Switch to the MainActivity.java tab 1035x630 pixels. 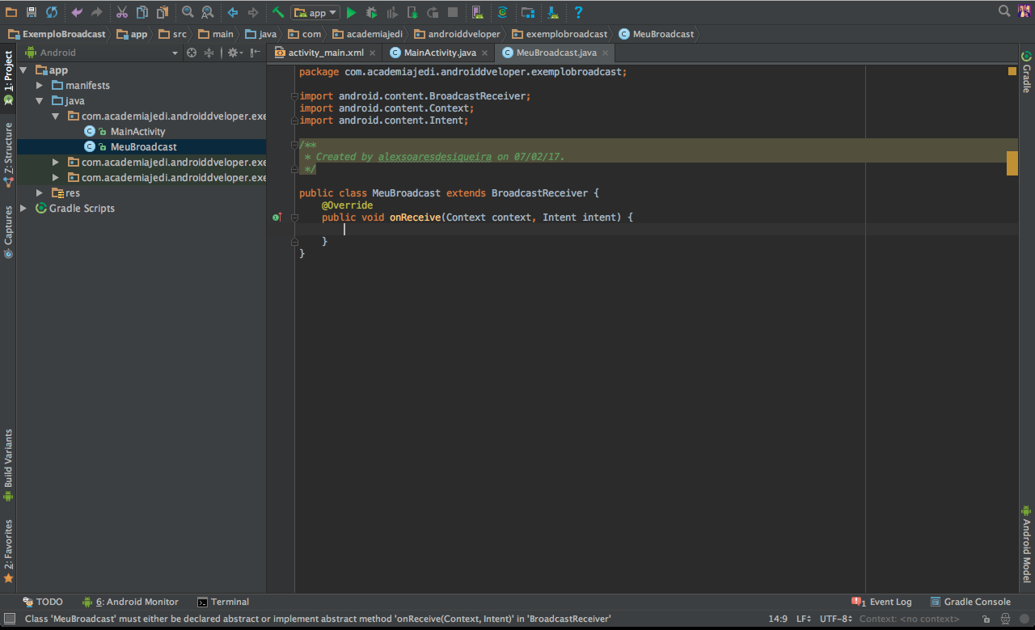tap(440, 53)
